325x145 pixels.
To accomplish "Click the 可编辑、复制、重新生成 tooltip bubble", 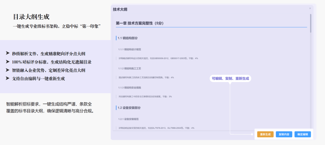I will pos(230,79).
